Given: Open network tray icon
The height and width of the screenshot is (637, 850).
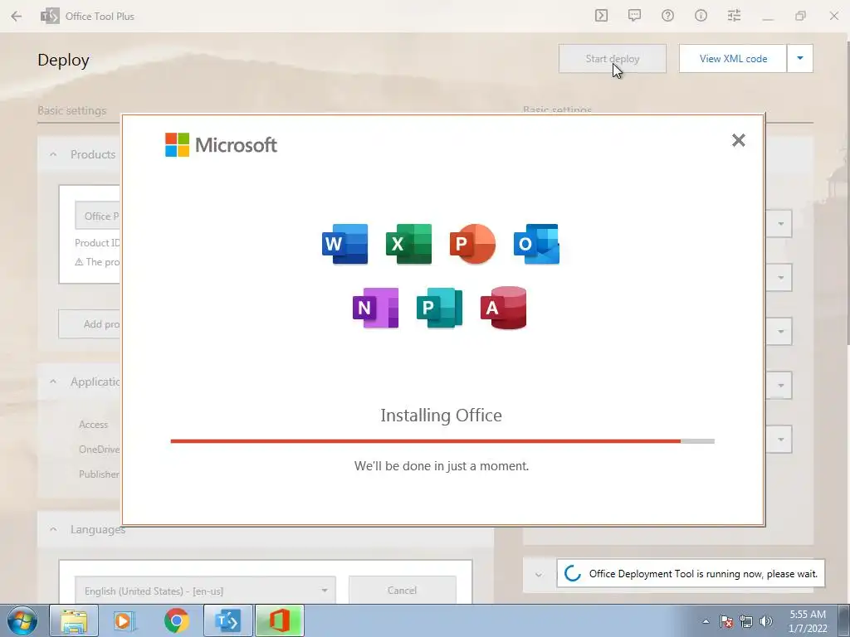Looking at the screenshot, I should click(x=746, y=621).
